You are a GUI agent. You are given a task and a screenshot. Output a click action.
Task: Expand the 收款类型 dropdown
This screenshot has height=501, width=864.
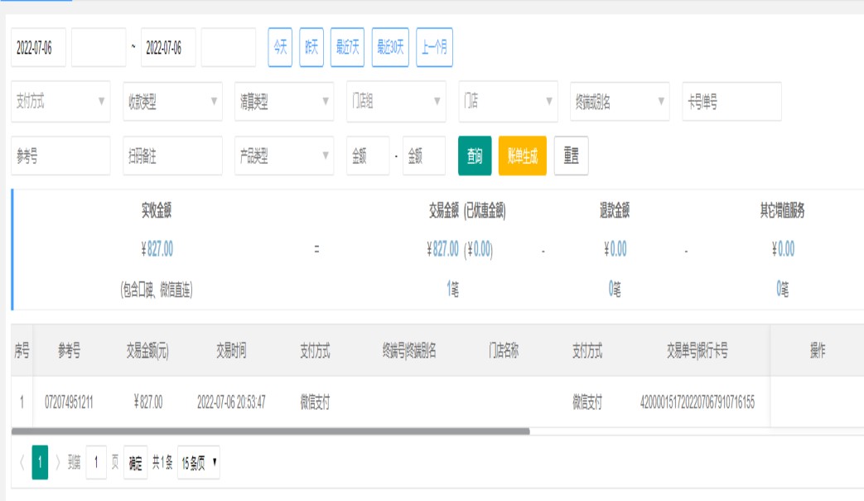coord(172,102)
